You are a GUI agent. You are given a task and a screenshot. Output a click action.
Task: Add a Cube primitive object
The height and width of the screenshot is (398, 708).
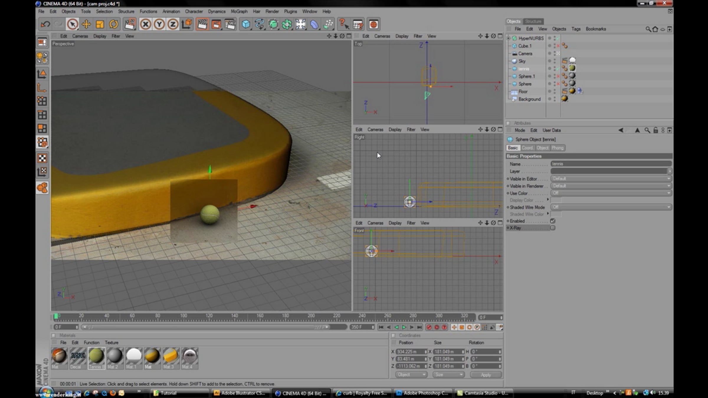click(x=246, y=24)
